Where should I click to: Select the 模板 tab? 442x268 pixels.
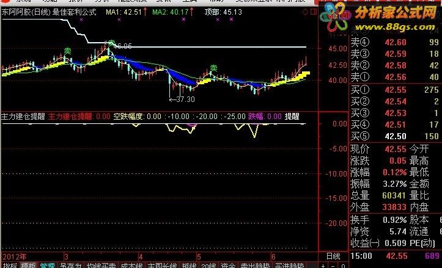pyautogui.click(x=29, y=265)
